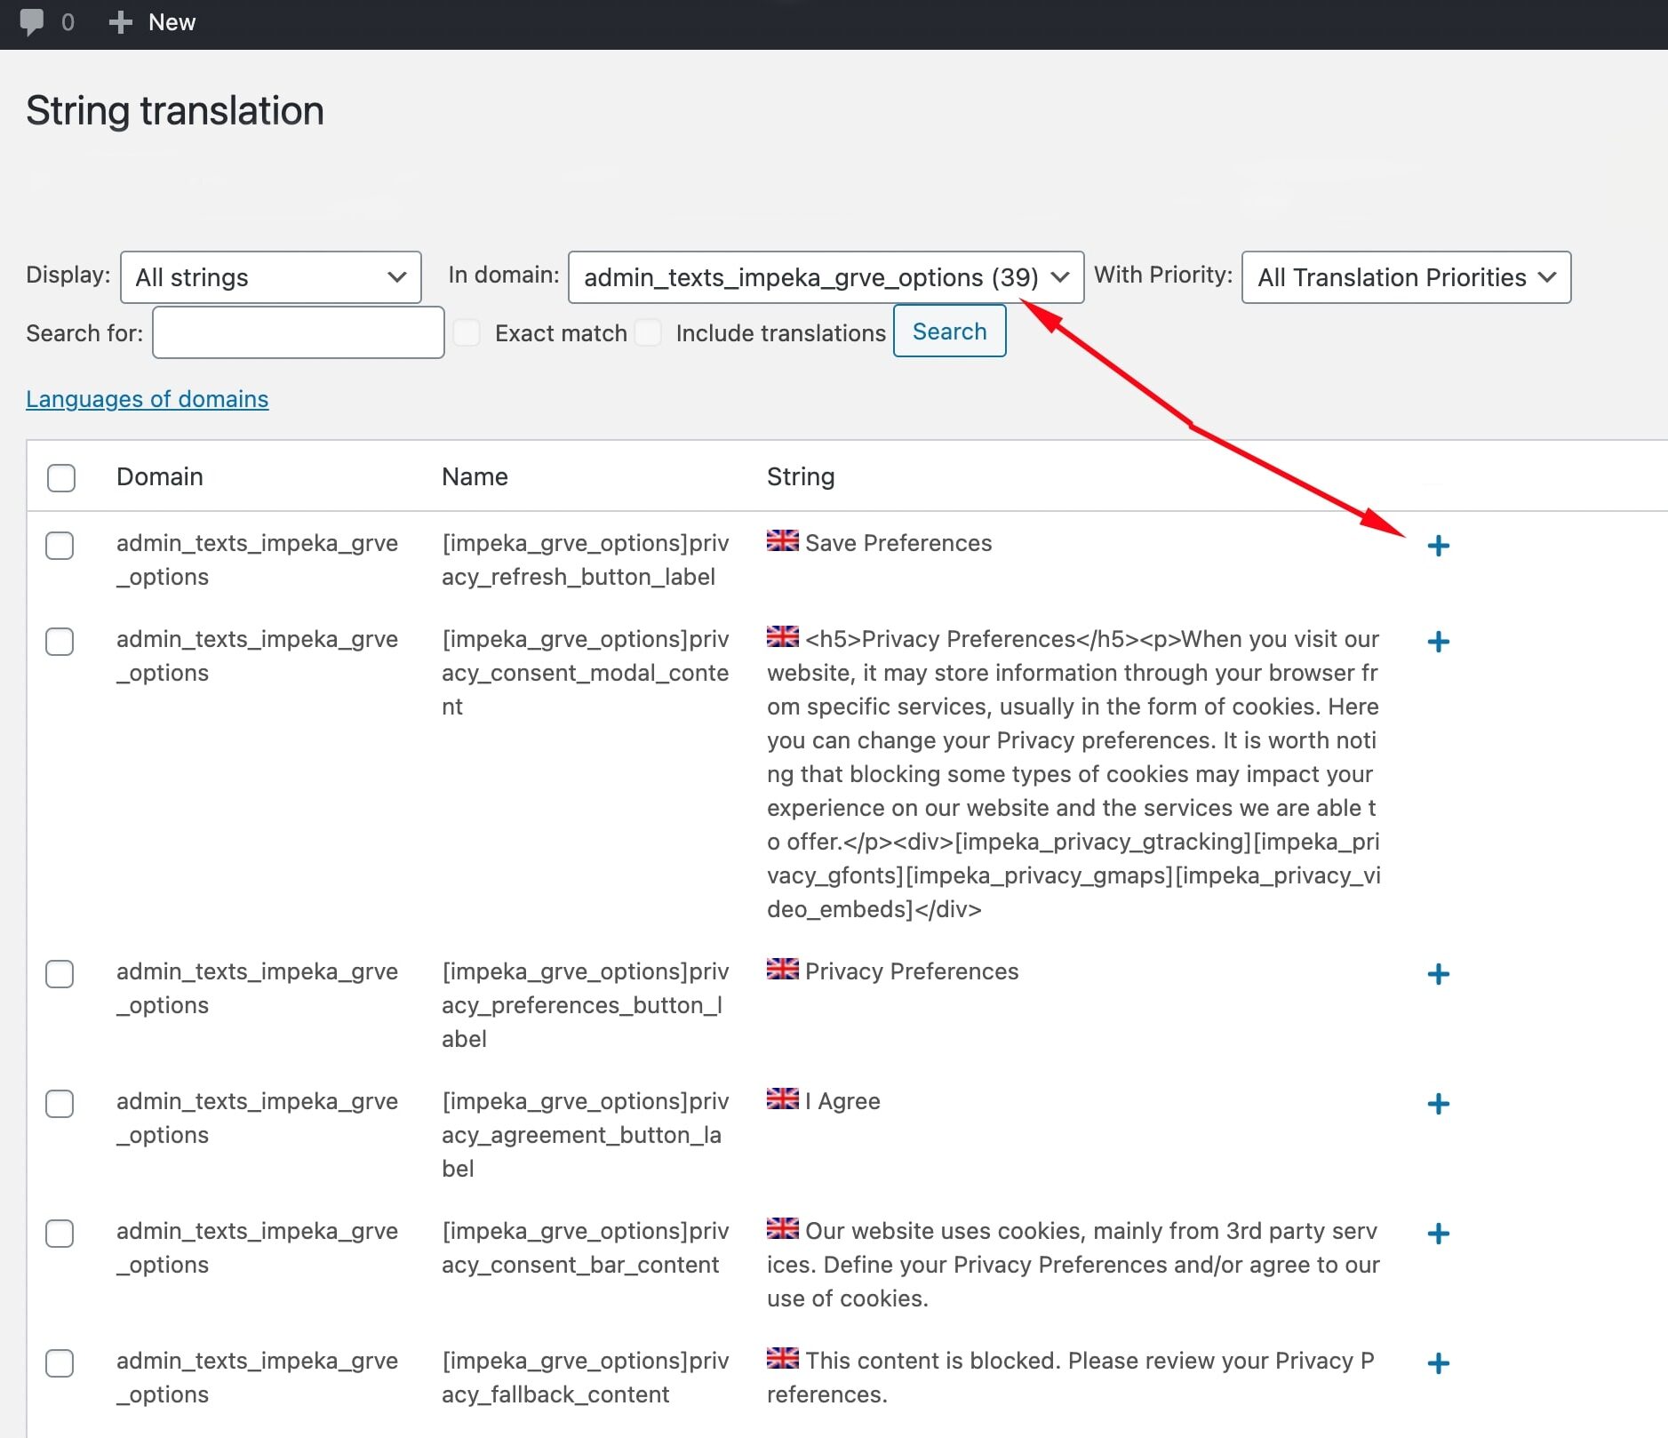The image size is (1668, 1438).
Task: Click the privacy_fallback_content name cell
Action: [586, 1378]
